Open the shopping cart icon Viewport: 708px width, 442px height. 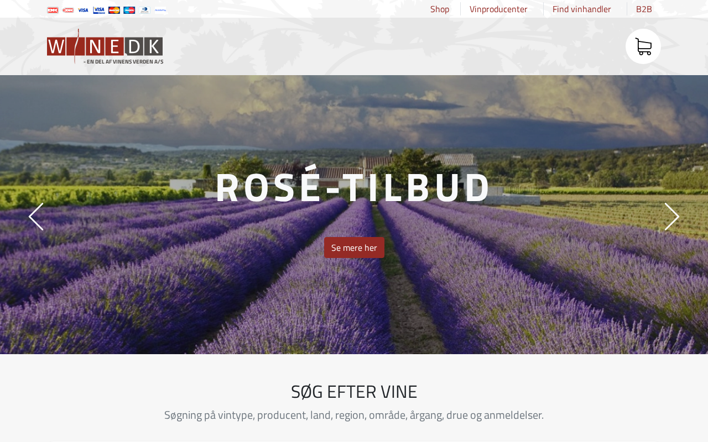coord(643,46)
